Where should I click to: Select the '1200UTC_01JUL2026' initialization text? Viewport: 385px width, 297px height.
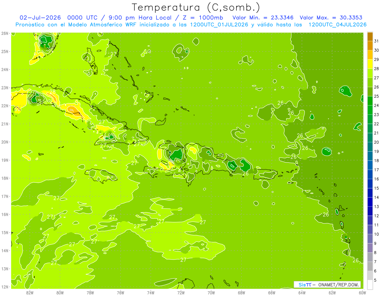219,25
